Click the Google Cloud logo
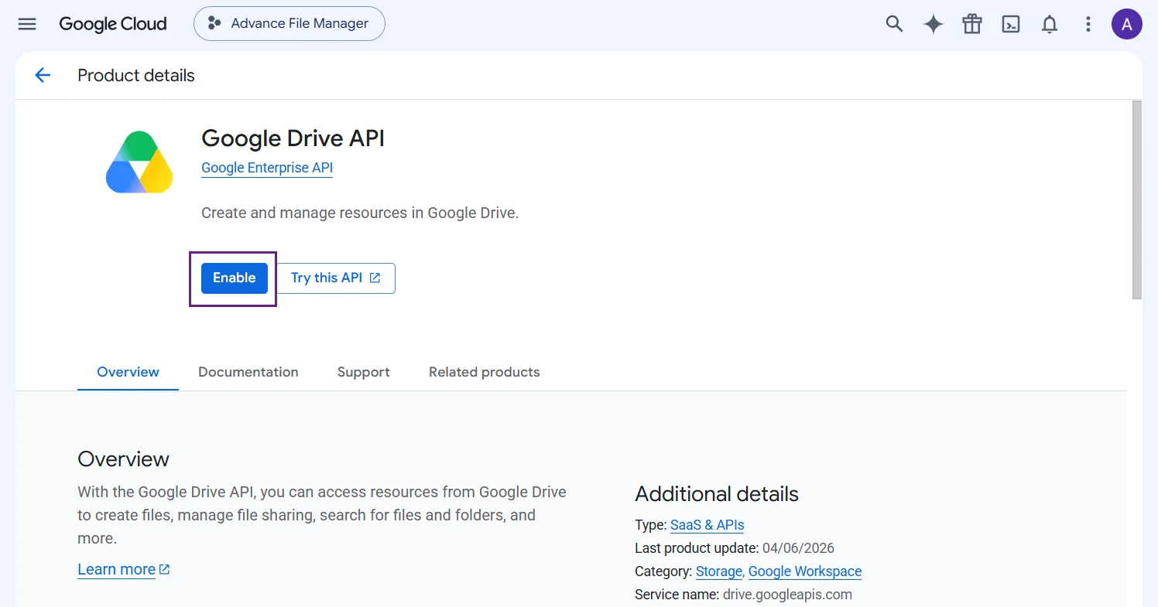The width and height of the screenshot is (1158, 607). click(113, 24)
